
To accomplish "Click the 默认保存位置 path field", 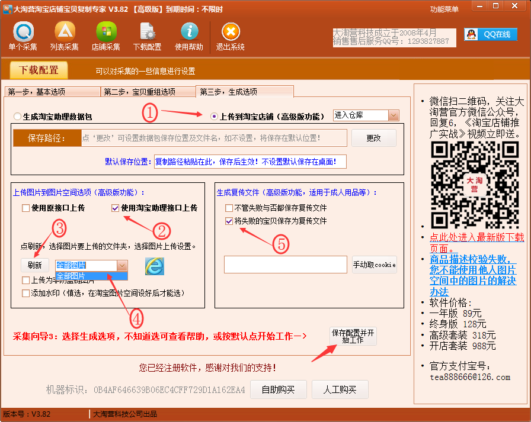I will coord(250,162).
